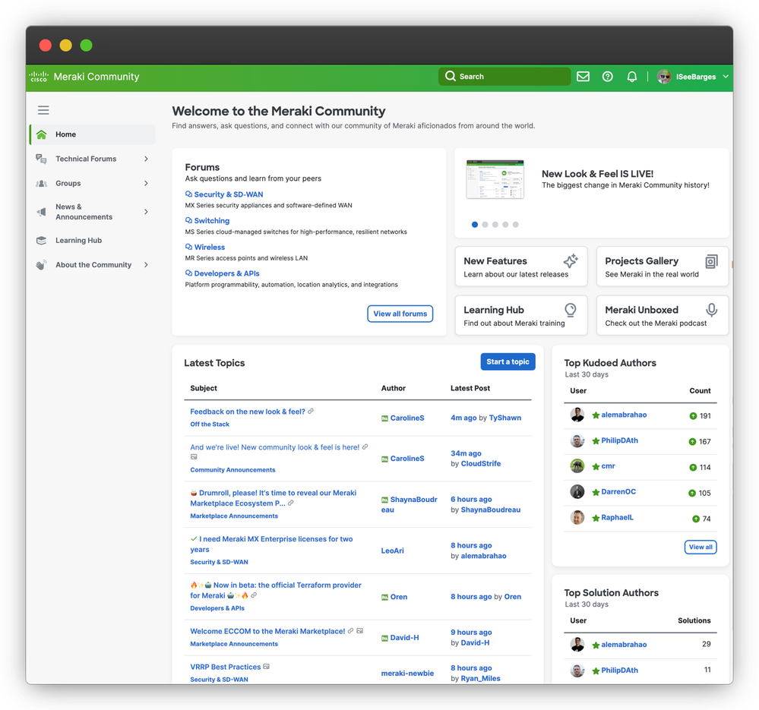Click the Cisco logo in header
This screenshot has width=759, height=710.
(x=39, y=77)
